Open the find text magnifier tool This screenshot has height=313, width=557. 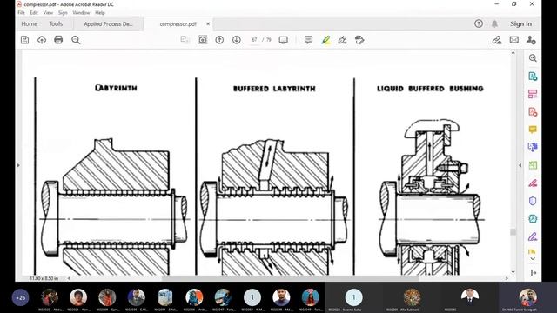76,40
